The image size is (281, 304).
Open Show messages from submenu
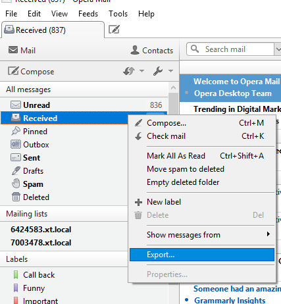pos(202,235)
